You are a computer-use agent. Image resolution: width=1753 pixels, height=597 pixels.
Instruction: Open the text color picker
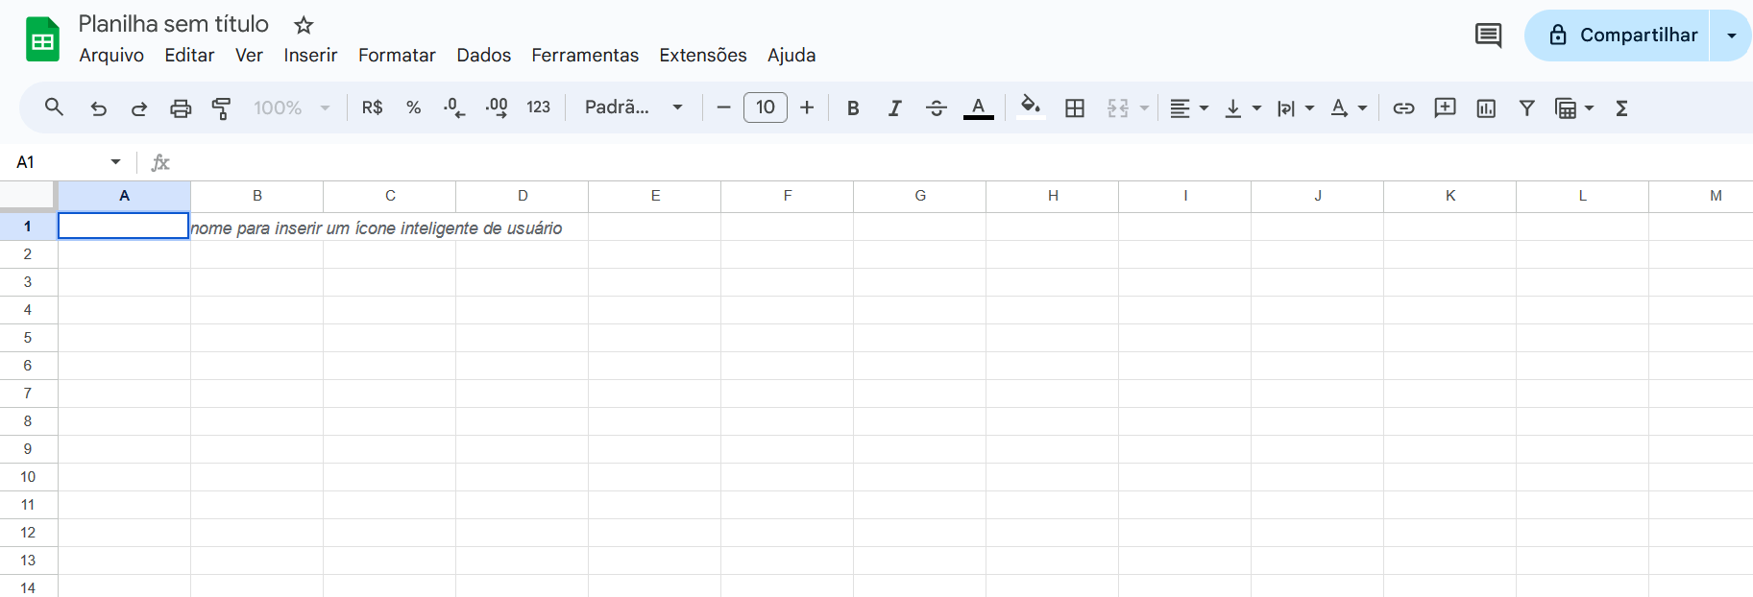pos(978,108)
